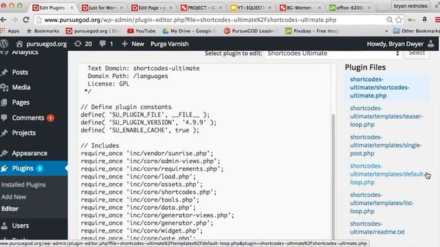Screen dimensions: 440x247
Task: Open the templates/default-loop.php file
Action: click(x=386, y=174)
